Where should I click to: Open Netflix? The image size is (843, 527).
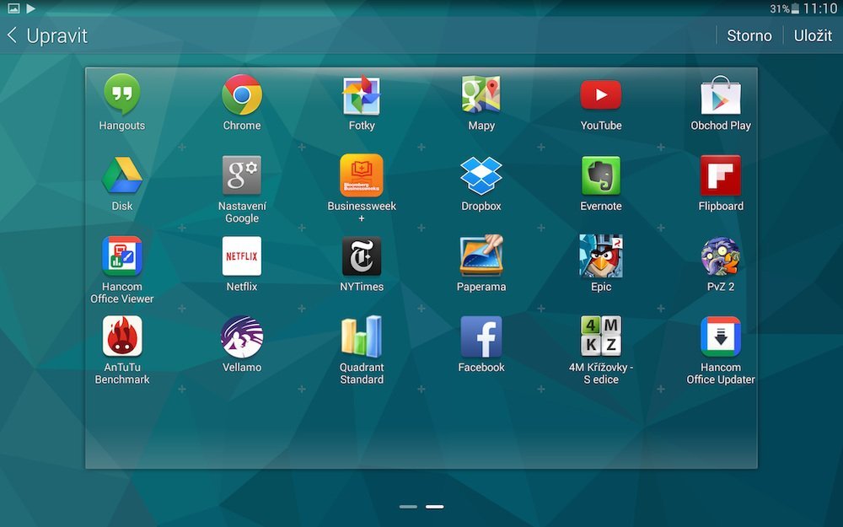click(x=241, y=255)
